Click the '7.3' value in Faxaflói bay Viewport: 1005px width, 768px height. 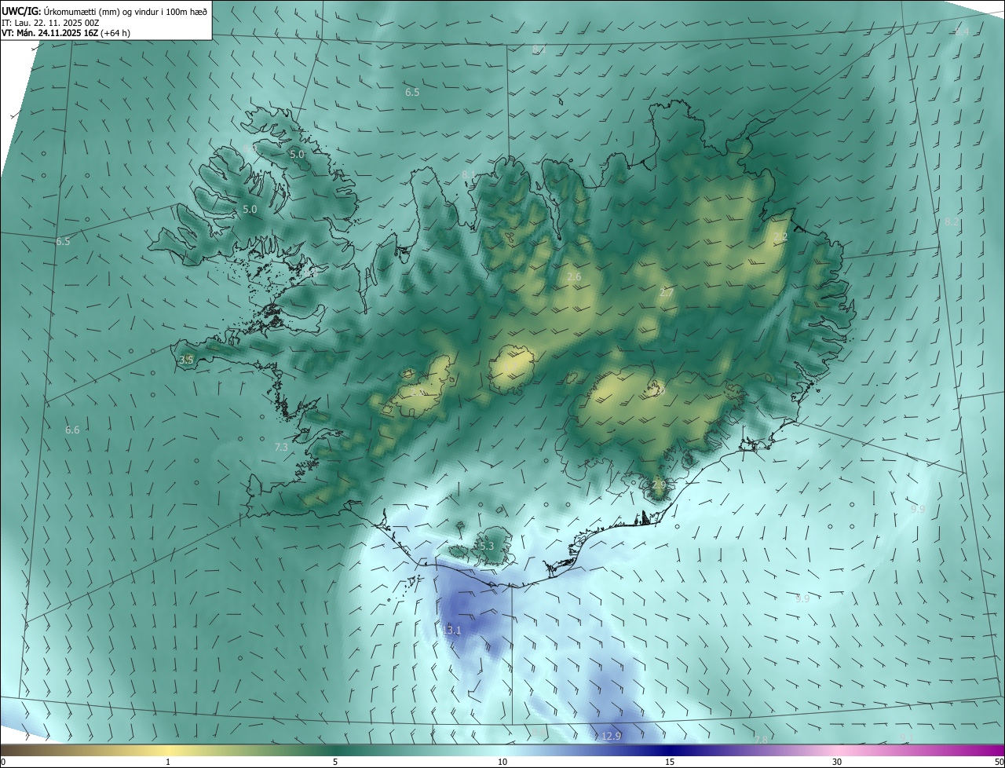(281, 447)
